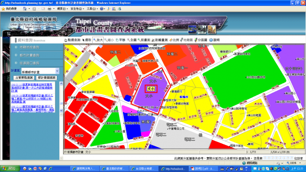Toggle the 分區圖 zoning map layer

click(x=201, y=40)
